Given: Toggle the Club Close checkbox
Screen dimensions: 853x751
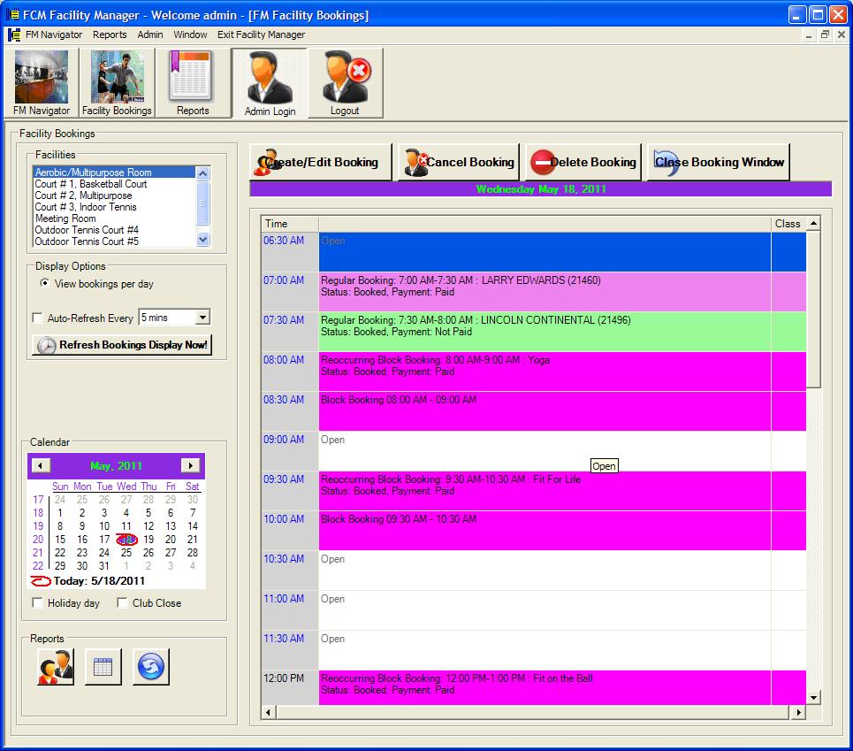Looking at the screenshot, I should (x=123, y=603).
